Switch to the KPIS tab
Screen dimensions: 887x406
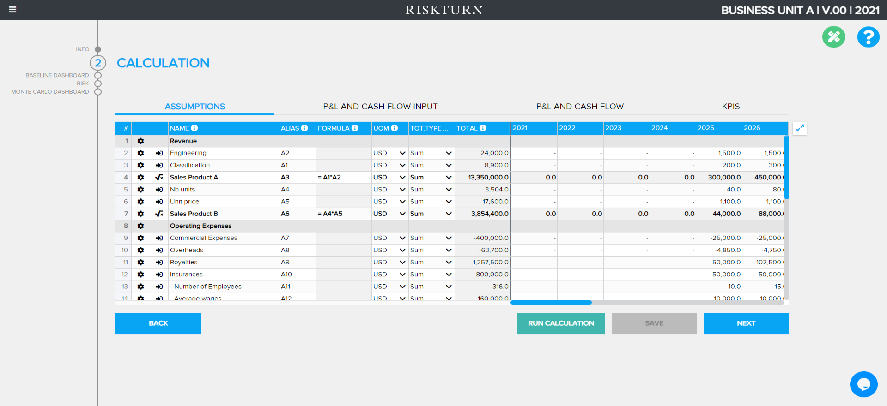click(731, 107)
